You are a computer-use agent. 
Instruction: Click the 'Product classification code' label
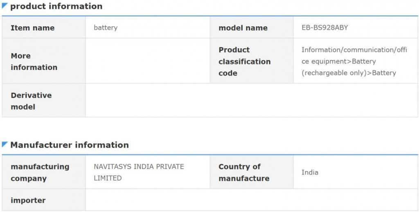244,61
